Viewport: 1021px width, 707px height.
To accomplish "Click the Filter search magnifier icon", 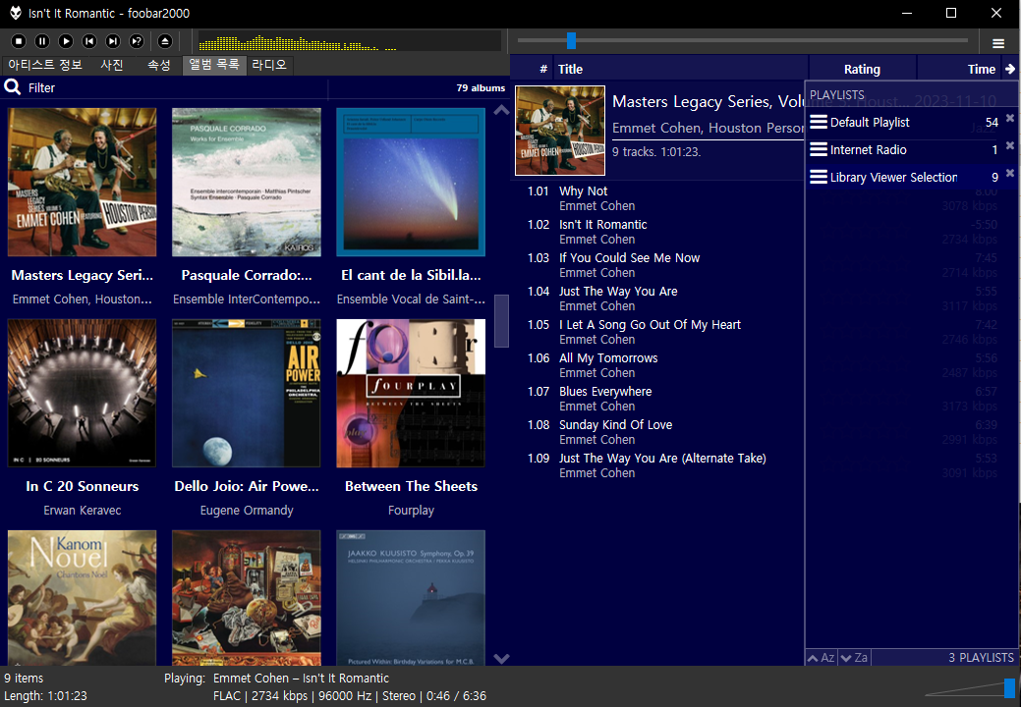I will (x=13, y=87).
